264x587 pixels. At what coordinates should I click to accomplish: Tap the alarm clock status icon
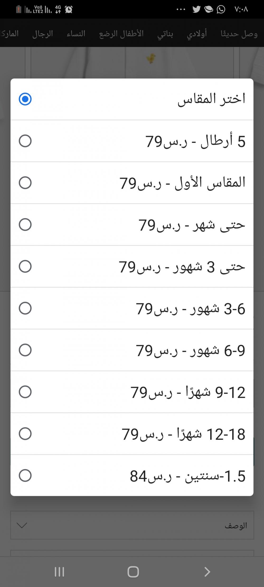(x=69, y=10)
